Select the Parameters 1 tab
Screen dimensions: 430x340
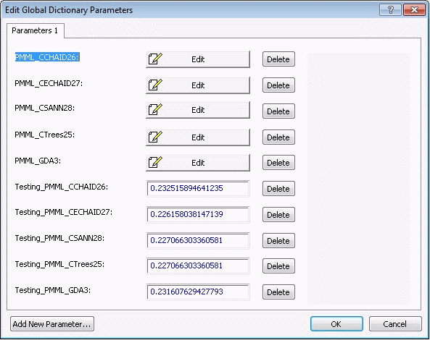[x=35, y=30]
